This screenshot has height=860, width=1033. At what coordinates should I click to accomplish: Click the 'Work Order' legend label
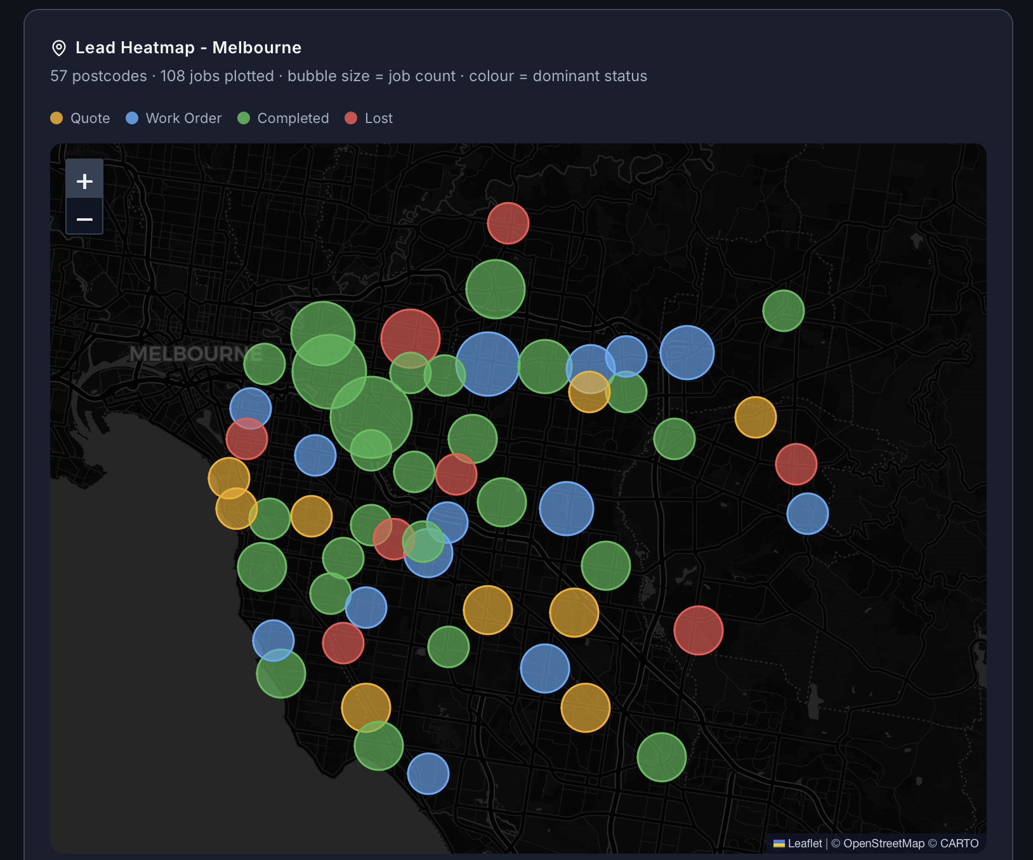pos(184,118)
